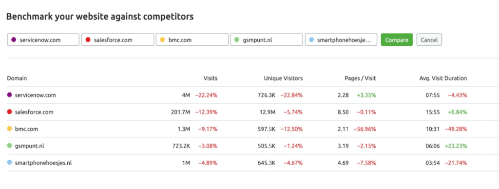The width and height of the screenshot is (499, 189).
Task: Sort by Visits column header
Action: coord(211,78)
